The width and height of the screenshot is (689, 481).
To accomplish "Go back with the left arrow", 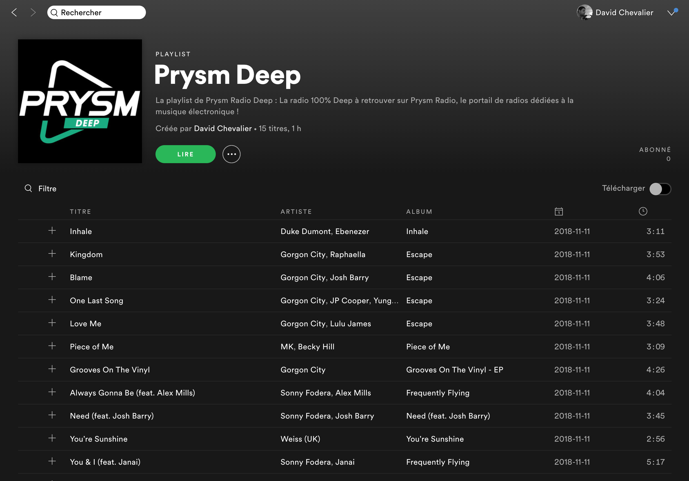I will pos(14,12).
